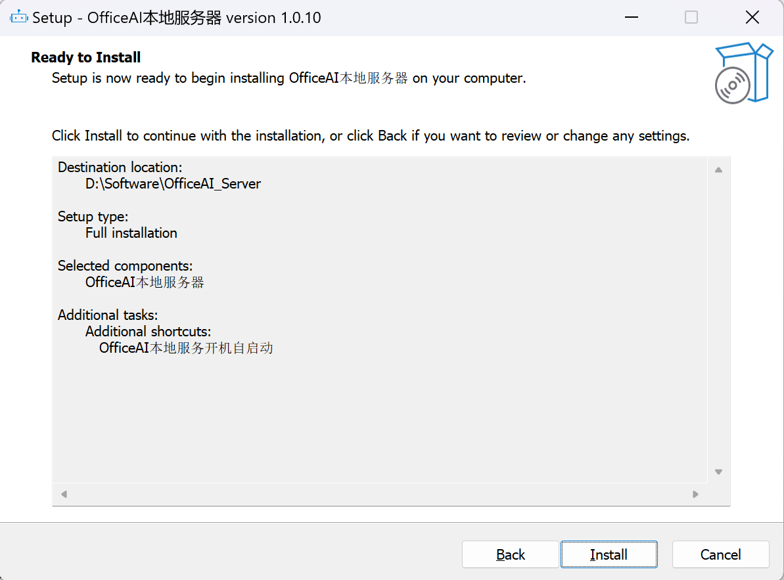Viewport: 784px width, 580px height.
Task: Click the 'Ready to Install' heading
Action: point(86,57)
